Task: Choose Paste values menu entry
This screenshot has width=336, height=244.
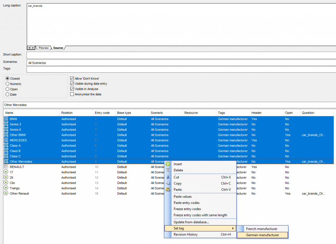Action: pos(200,197)
